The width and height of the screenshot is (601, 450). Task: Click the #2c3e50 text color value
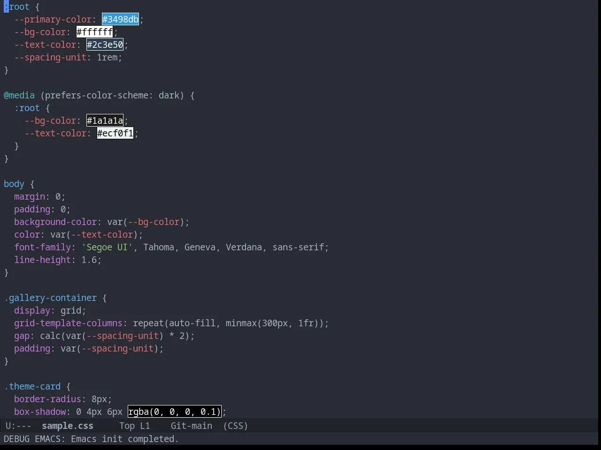click(x=105, y=45)
